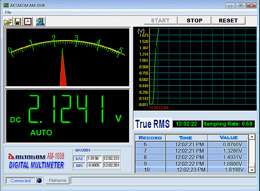Click the time cell 12:02:23 PM
This screenshot has width=260, height=191.
tap(186, 170)
